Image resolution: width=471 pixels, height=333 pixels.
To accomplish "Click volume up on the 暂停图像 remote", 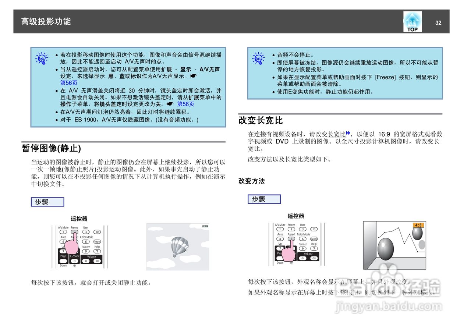I will 97,261.
